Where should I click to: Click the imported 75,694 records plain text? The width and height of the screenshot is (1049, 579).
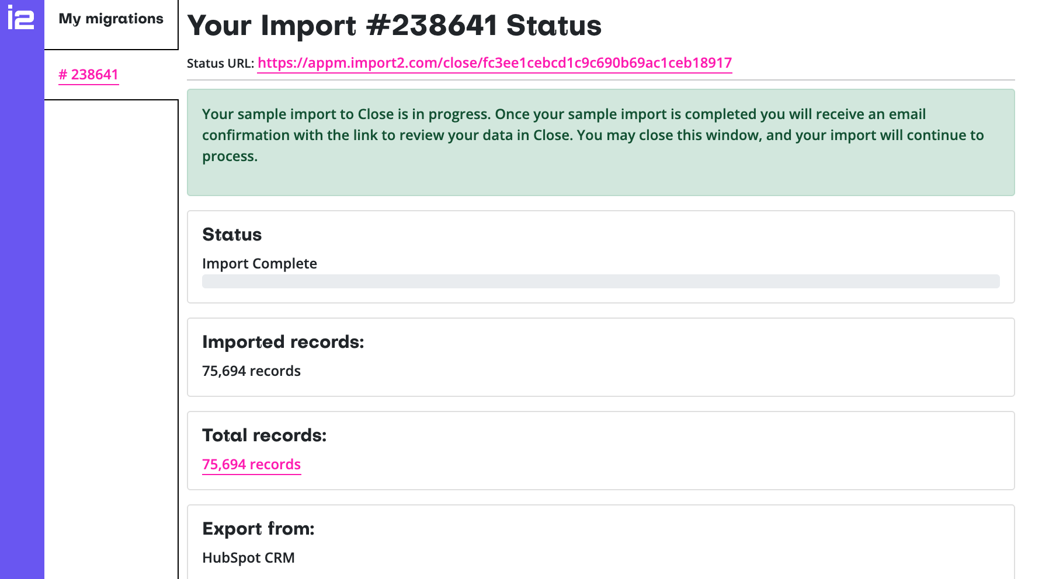click(x=251, y=371)
